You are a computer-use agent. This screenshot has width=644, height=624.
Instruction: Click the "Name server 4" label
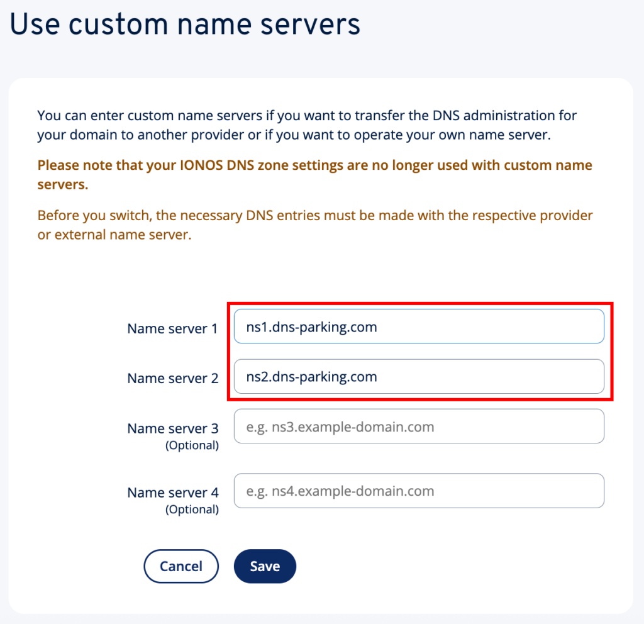click(172, 493)
